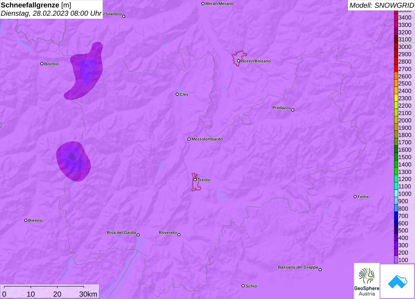Select the 700 m blue legend swatch
415x299 pixels.
pos(396,216)
